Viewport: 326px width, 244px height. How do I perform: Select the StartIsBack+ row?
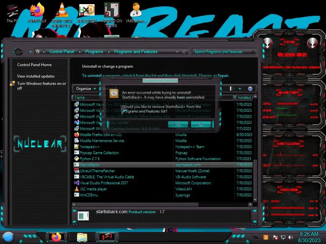[163, 165]
